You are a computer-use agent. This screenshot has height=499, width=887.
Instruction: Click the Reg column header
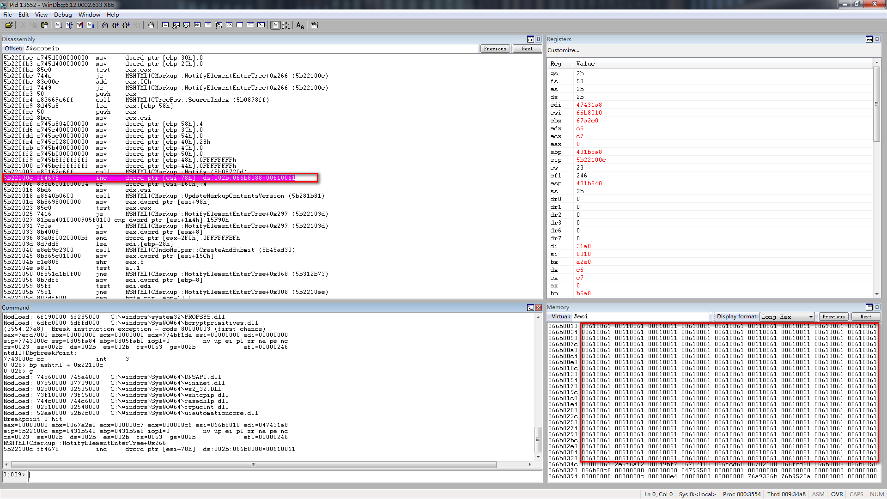[x=556, y=64]
